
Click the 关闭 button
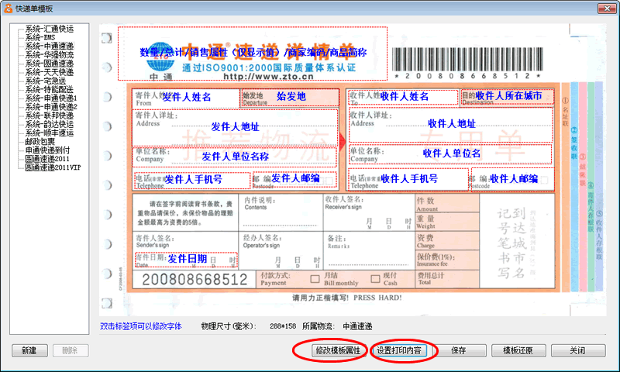[x=578, y=350]
